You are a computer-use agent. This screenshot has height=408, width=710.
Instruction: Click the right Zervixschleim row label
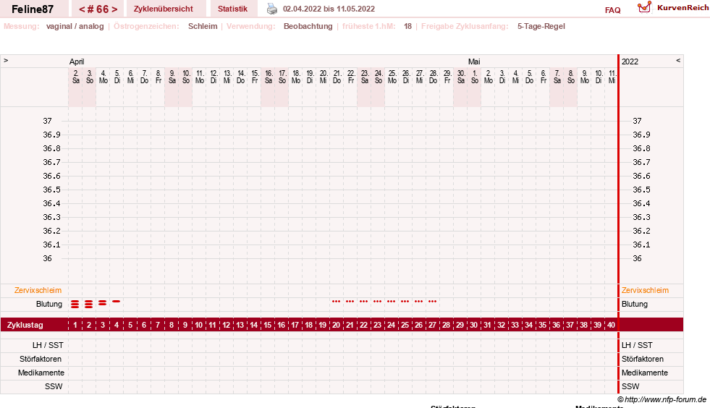645,290
